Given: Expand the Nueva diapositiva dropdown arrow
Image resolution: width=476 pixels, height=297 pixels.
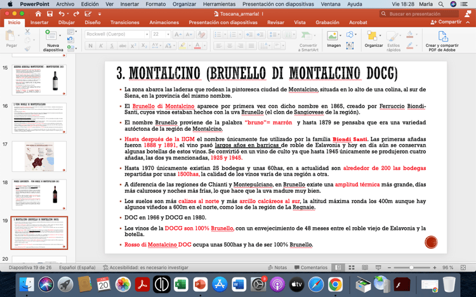Looking at the screenshot, I should (x=60, y=36).
